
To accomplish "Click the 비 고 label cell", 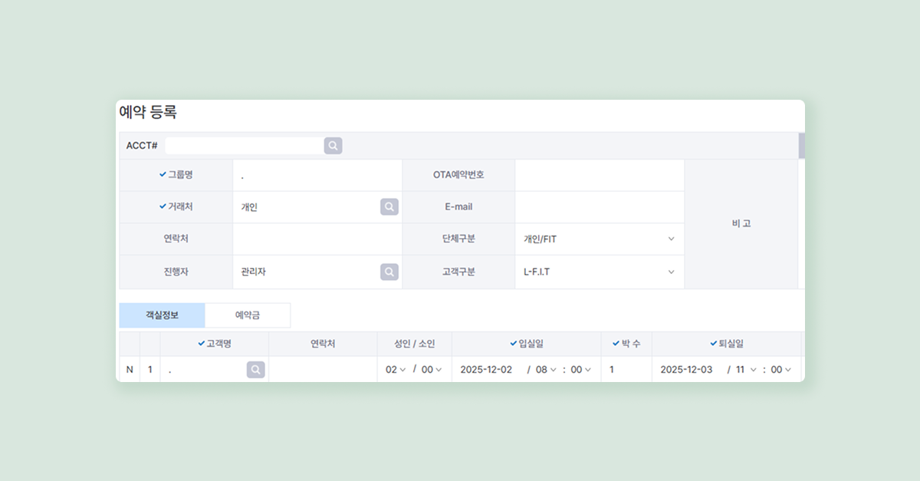I will pos(741,223).
